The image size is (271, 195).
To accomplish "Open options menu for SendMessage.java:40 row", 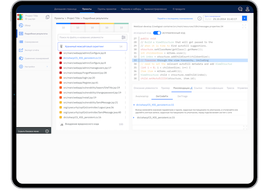I will [x=125, y=112].
